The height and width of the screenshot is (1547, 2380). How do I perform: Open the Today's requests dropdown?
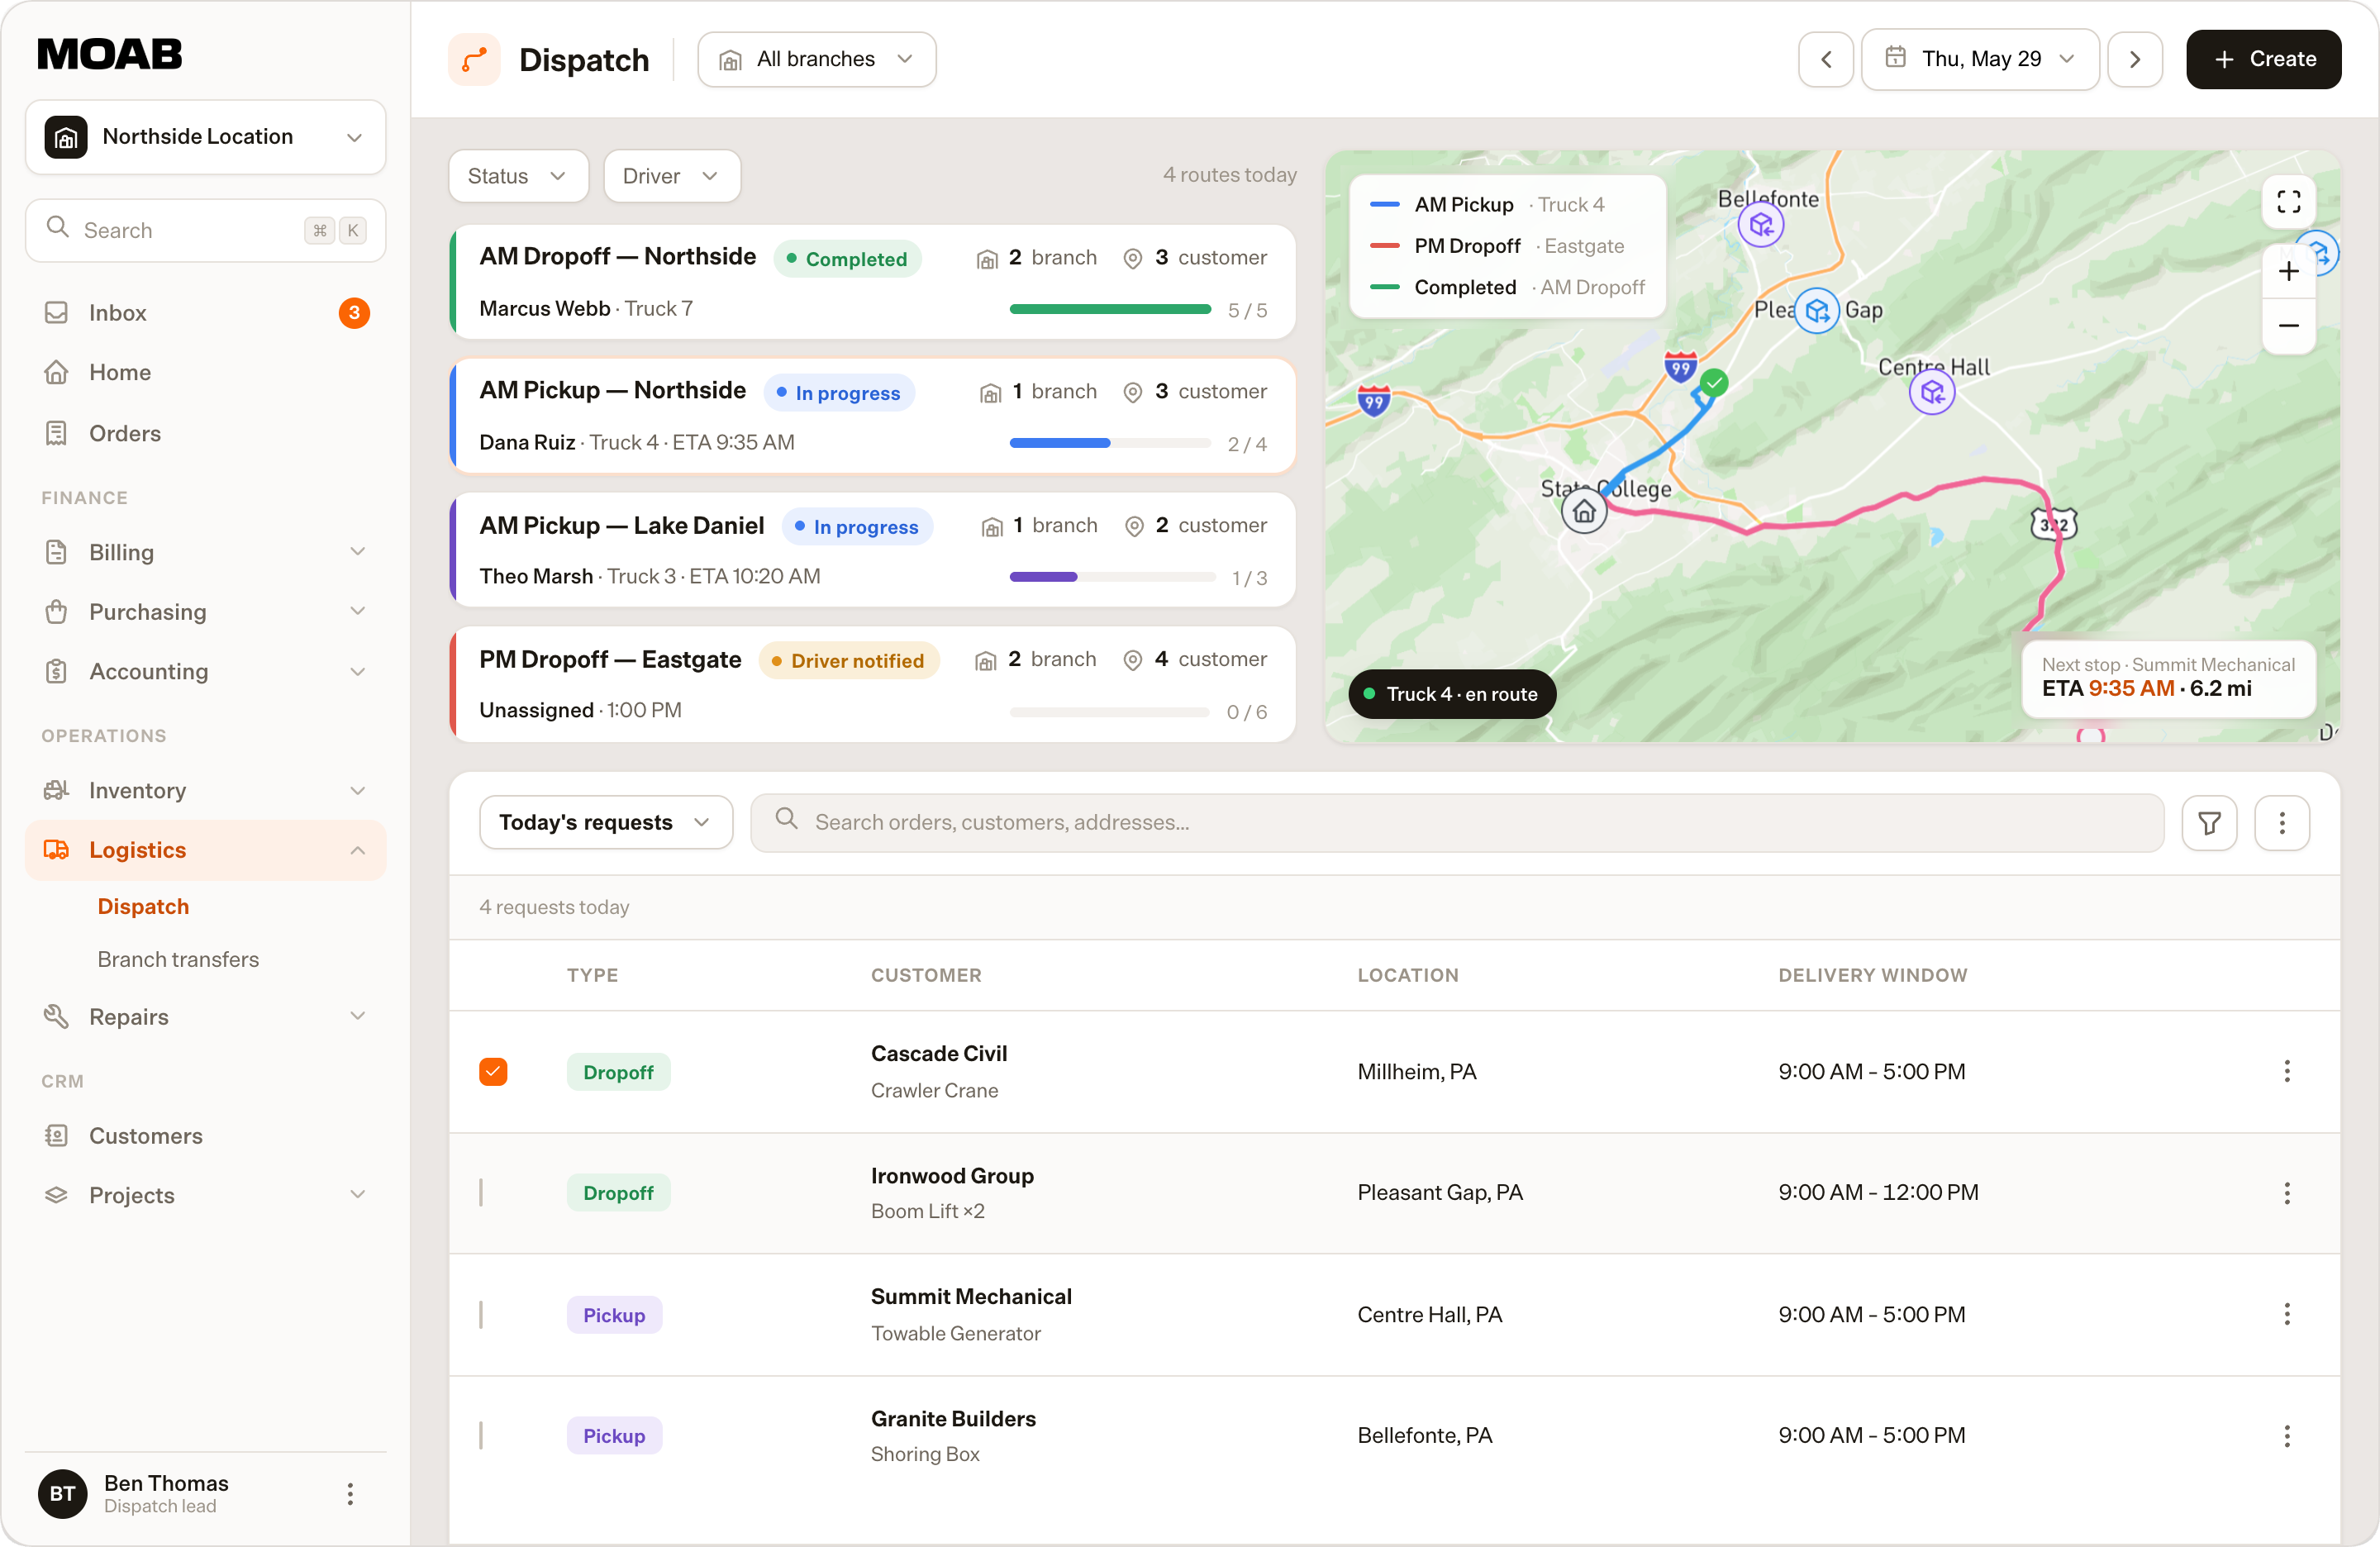click(606, 822)
